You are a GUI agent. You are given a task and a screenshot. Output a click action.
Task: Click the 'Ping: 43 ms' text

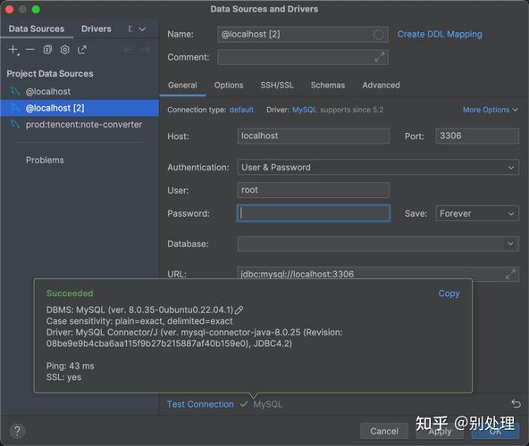tap(71, 366)
